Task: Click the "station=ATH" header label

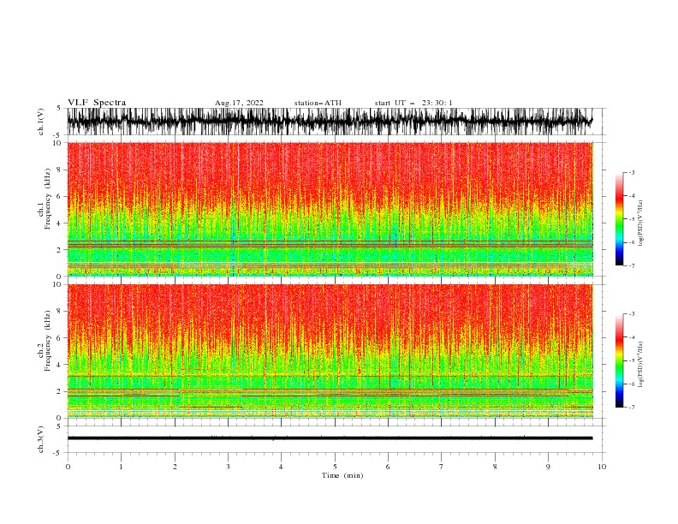Action: (x=318, y=103)
